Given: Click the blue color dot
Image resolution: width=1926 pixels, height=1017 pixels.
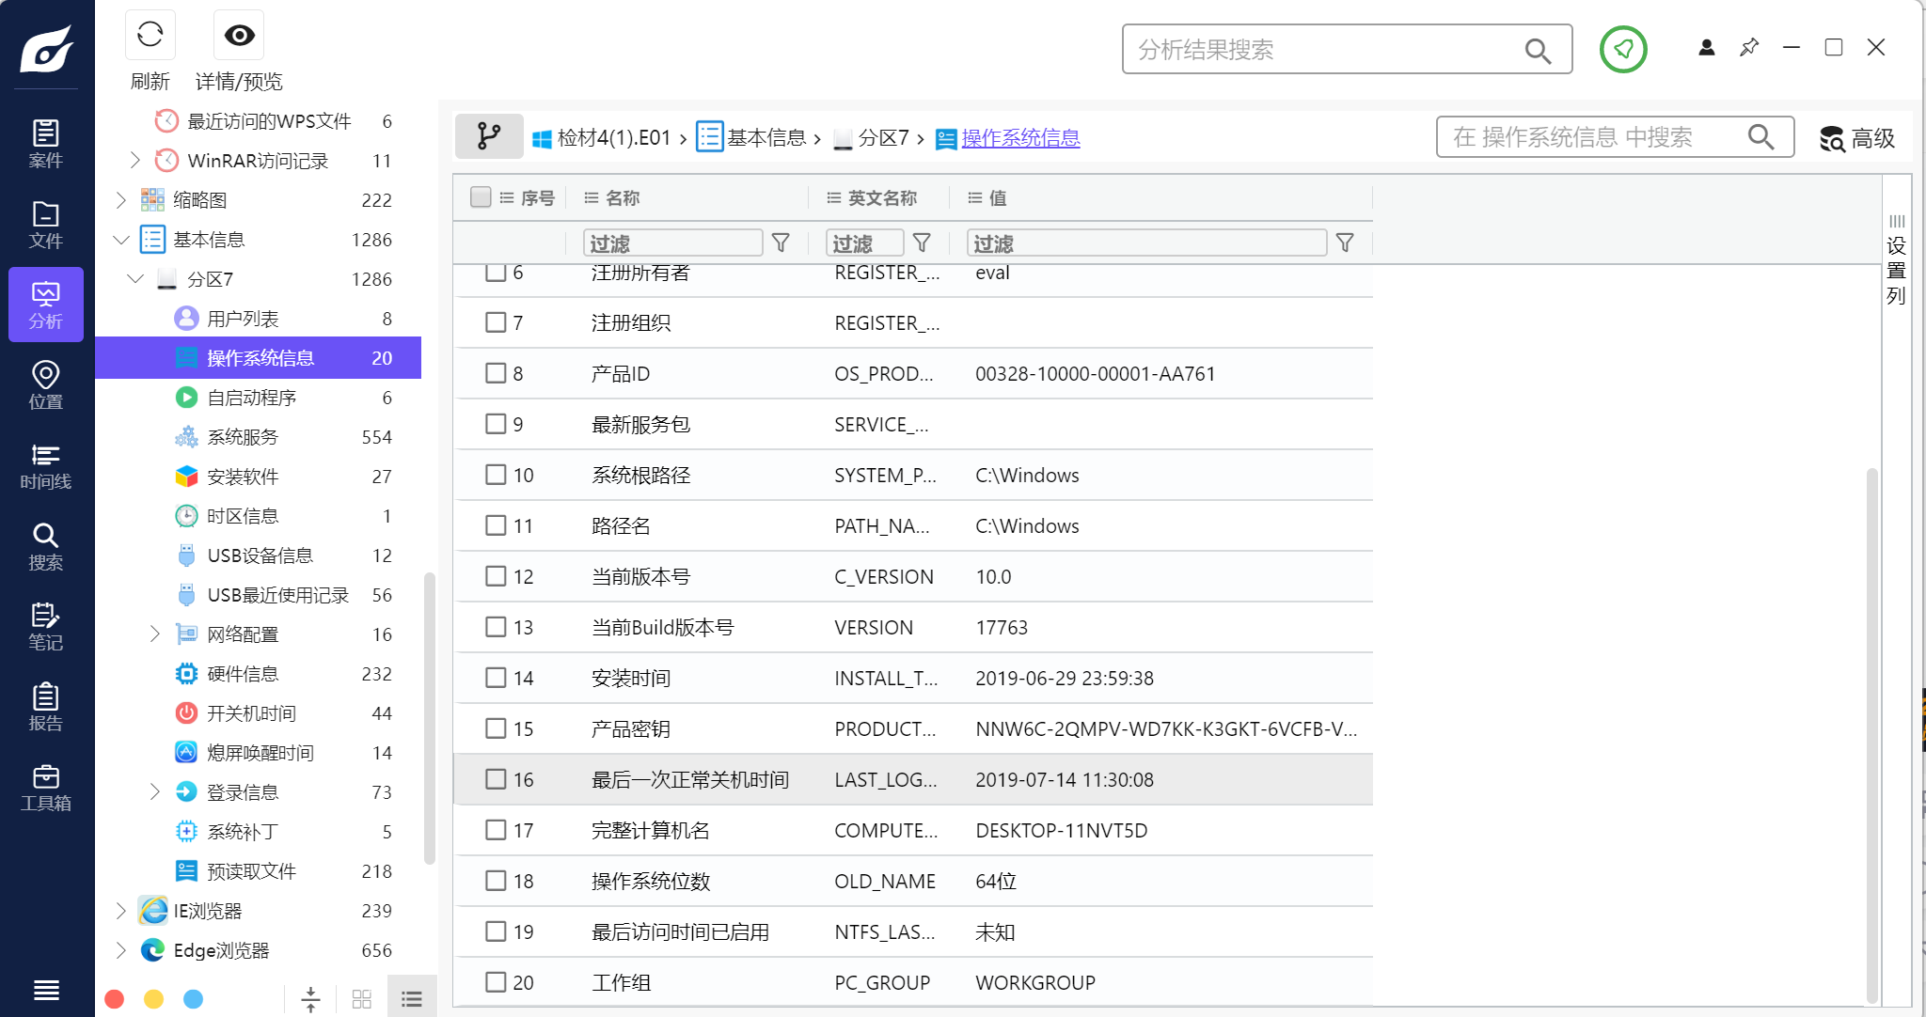Looking at the screenshot, I should (194, 999).
